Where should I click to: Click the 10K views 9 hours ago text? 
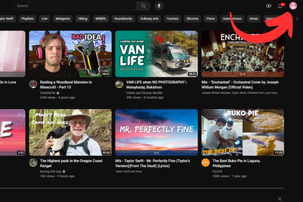(x=57, y=176)
